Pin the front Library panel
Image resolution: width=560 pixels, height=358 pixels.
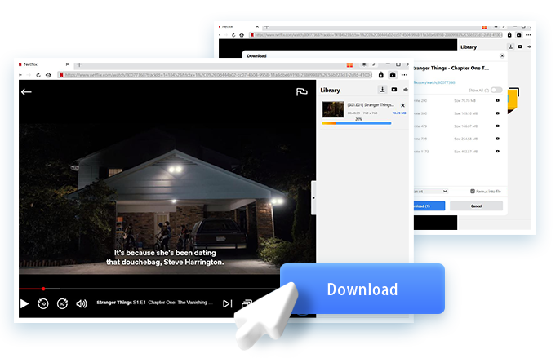[406, 90]
